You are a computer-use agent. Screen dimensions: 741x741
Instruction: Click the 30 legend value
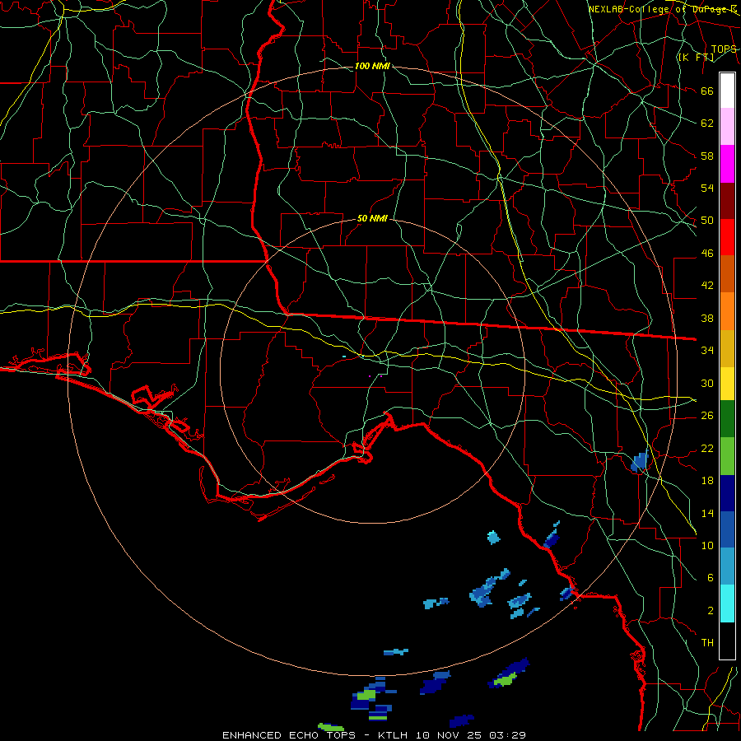tap(707, 383)
